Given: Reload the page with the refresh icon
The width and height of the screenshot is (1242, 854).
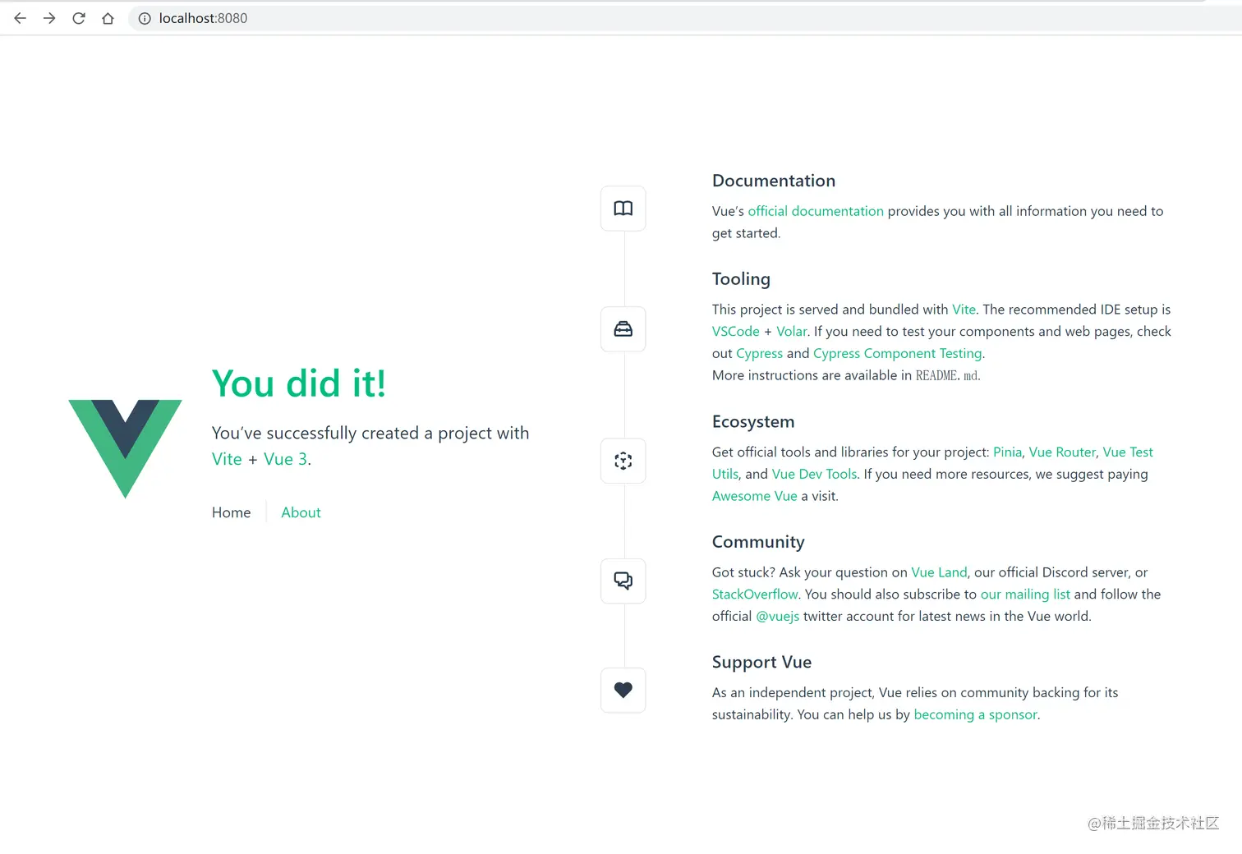Looking at the screenshot, I should pos(79,18).
